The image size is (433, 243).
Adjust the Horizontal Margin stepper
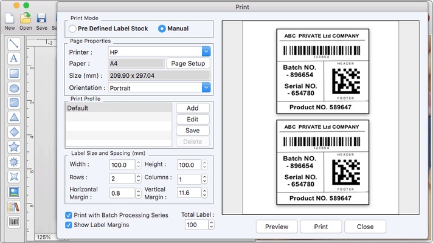click(x=138, y=193)
